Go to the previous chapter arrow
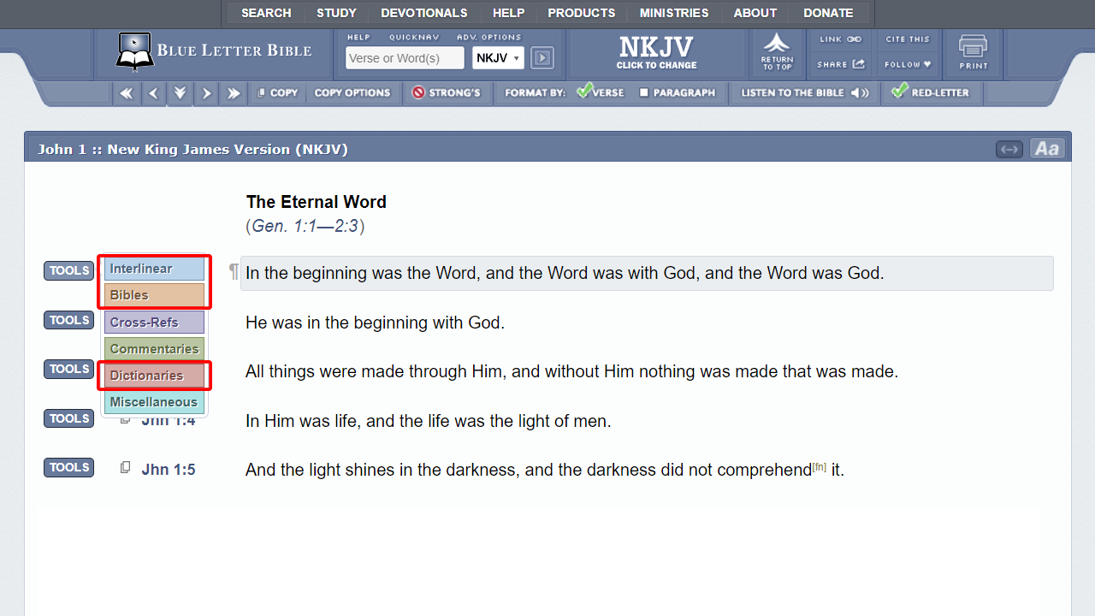The image size is (1095, 616). [153, 93]
